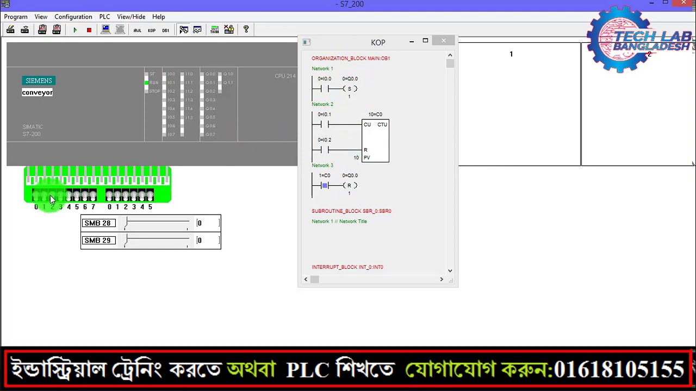This screenshot has width=696, height=391.
Task: Click the left arrow of KOP horizontal scrollbar
Action: coord(306,279)
